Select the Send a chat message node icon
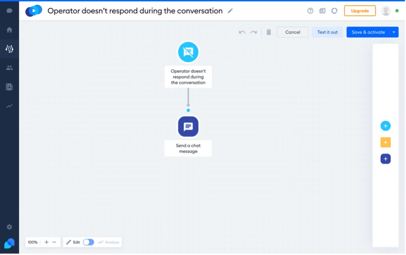 [188, 127]
